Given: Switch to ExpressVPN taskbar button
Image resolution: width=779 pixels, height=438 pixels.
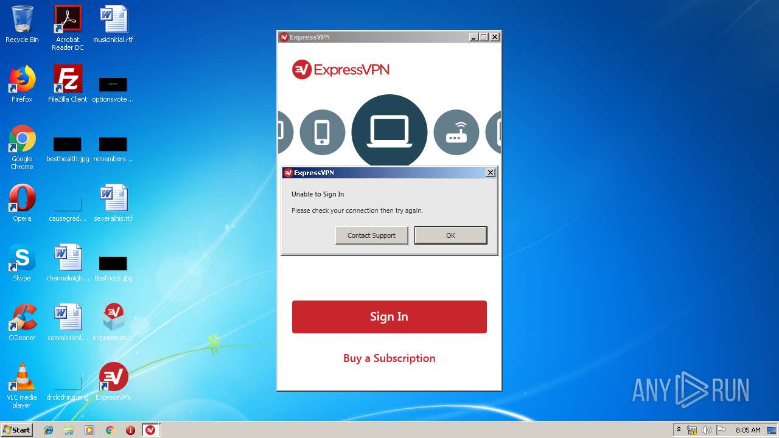Looking at the screenshot, I should 151,430.
